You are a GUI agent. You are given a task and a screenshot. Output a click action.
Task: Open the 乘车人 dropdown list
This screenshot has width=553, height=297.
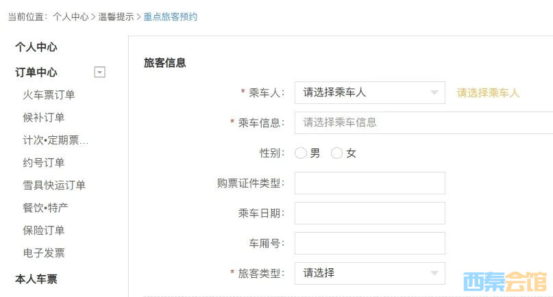369,92
